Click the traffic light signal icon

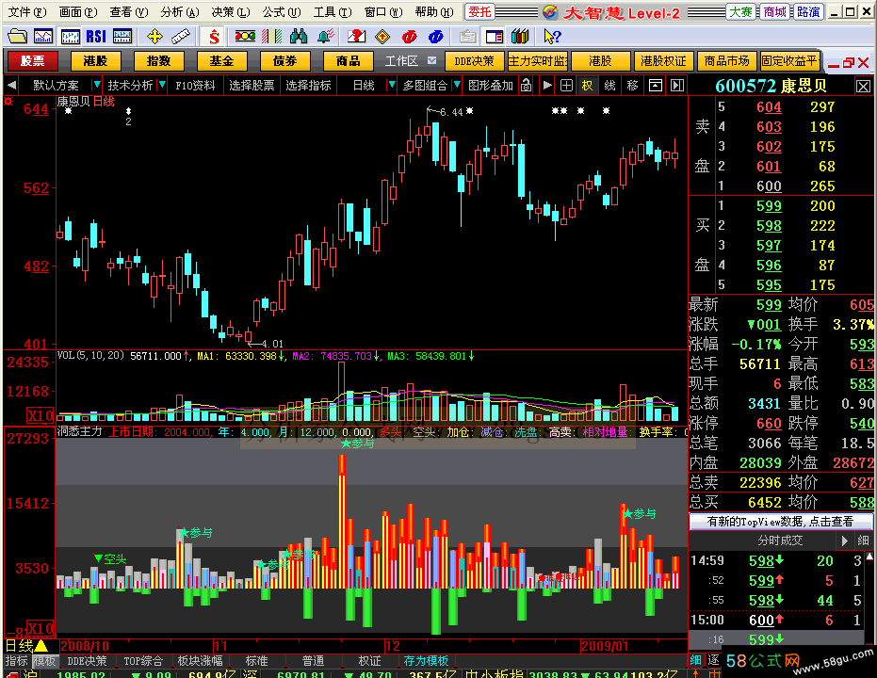click(245, 37)
